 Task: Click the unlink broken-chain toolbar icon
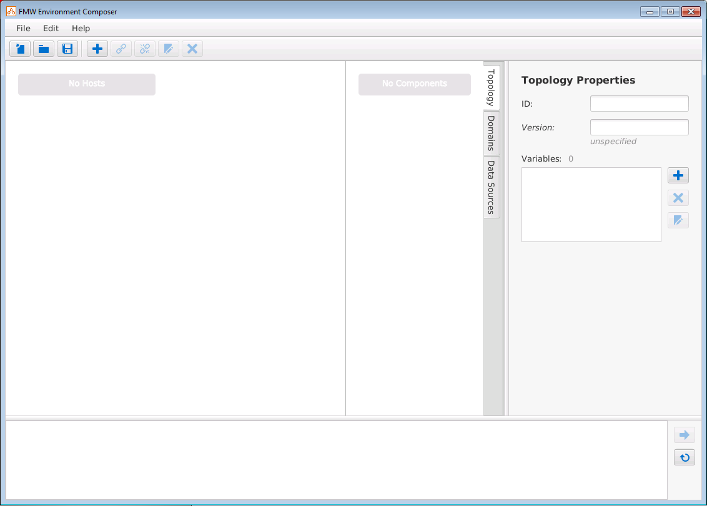click(145, 49)
